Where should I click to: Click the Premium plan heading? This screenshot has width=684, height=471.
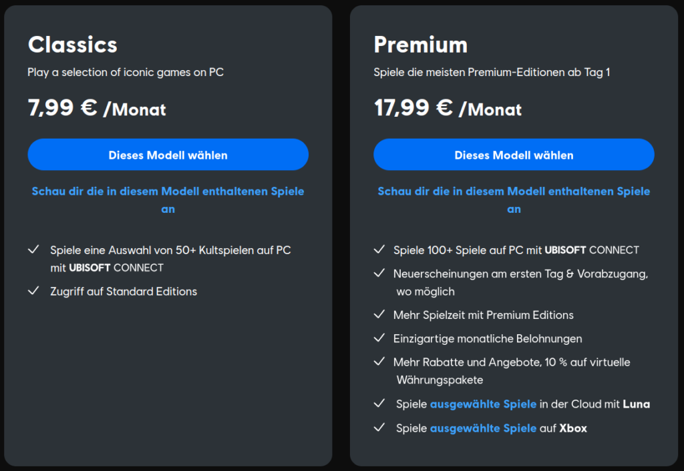pos(421,45)
